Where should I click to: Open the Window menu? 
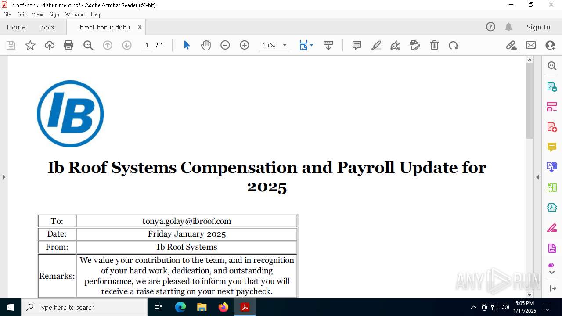coord(75,14)
